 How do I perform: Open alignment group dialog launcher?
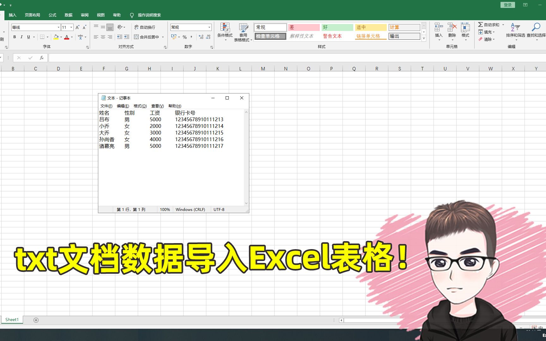(165, 47)
